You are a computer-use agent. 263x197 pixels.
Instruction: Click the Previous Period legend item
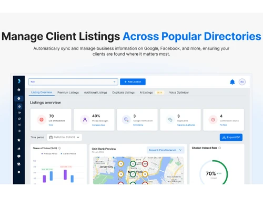click(x=49, y=153)
